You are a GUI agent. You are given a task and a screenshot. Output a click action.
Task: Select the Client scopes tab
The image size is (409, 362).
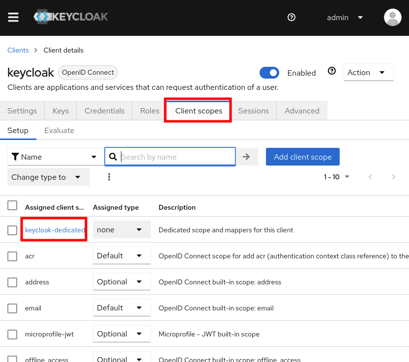click(199, 111)
